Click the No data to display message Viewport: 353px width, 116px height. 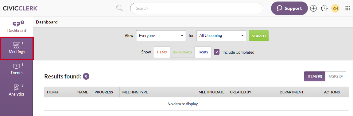pyautogui.click(x=183, y=104)
